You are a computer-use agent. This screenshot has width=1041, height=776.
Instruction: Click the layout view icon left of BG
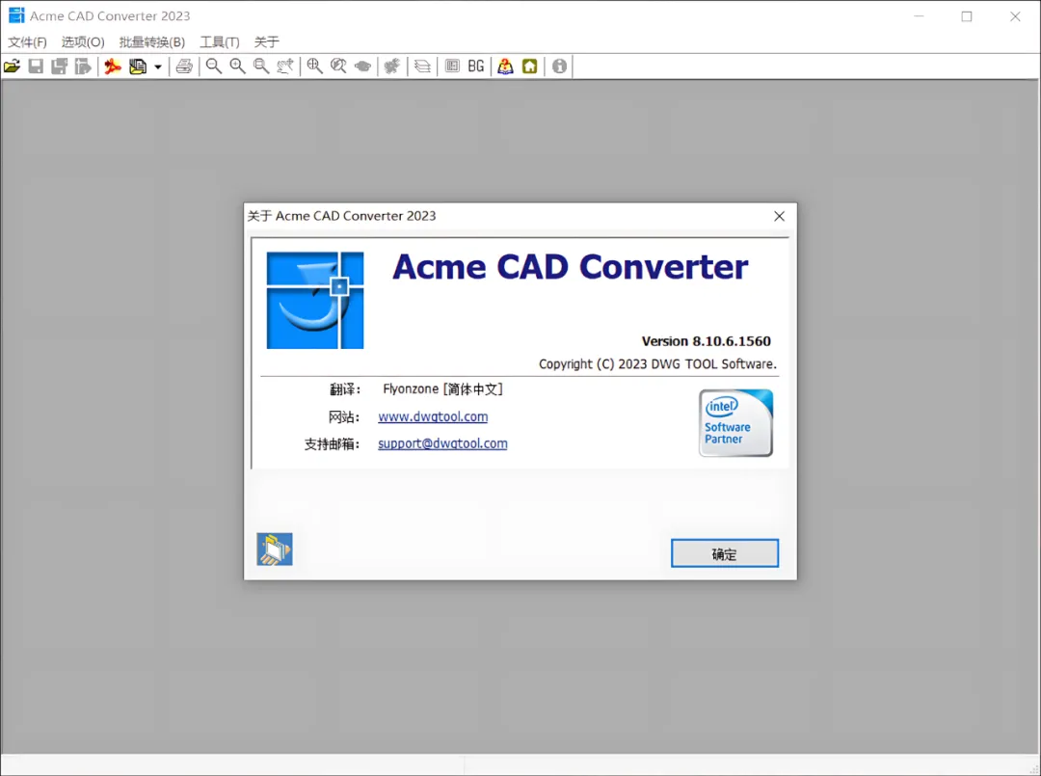(452, 67)
